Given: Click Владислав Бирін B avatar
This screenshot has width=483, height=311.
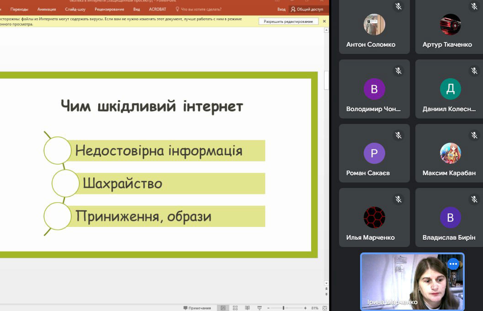Looking at the screenshot, I should click(451, 218).
